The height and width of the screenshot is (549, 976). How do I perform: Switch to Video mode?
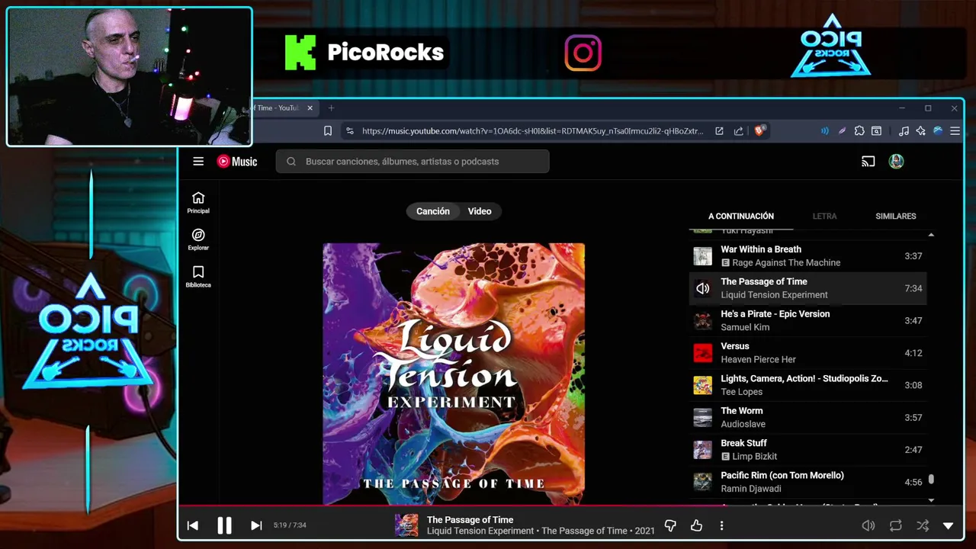click(x=480, y=211)
